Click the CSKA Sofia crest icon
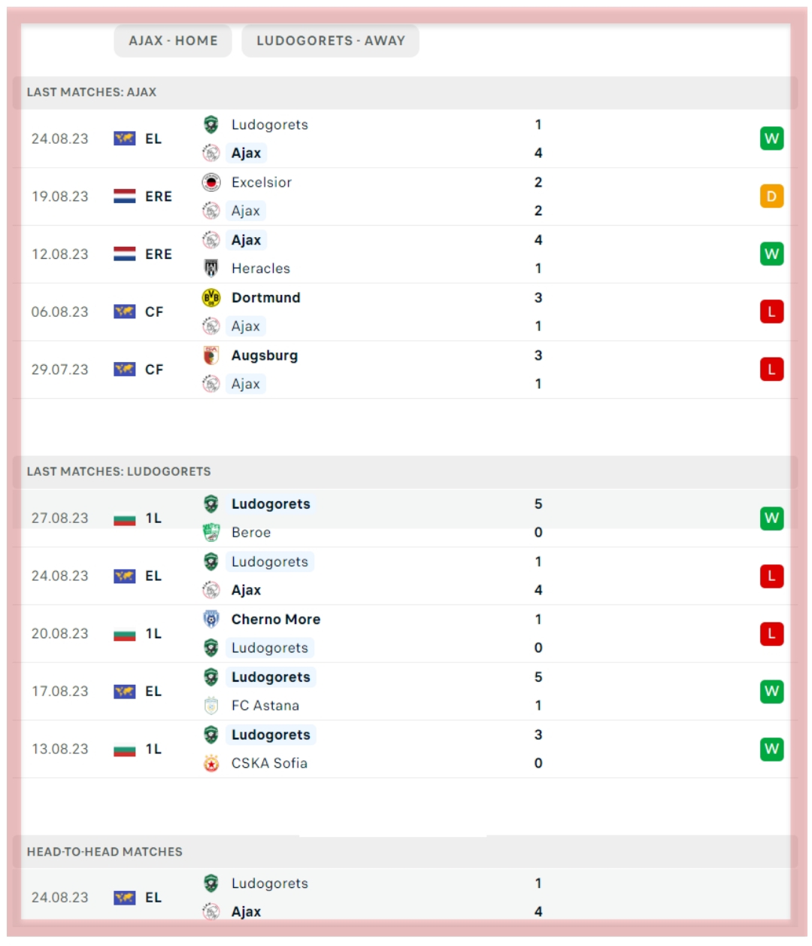This screenshot has height=946, width=812. click(211, 763)
